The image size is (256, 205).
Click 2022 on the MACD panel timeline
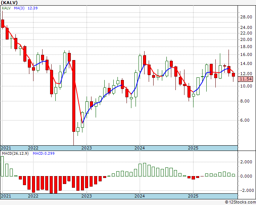click(33, 196)
